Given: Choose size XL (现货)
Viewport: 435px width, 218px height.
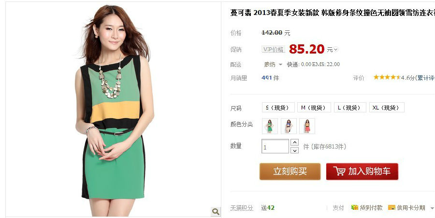Looking at the screenshot, I should point(387,108).
